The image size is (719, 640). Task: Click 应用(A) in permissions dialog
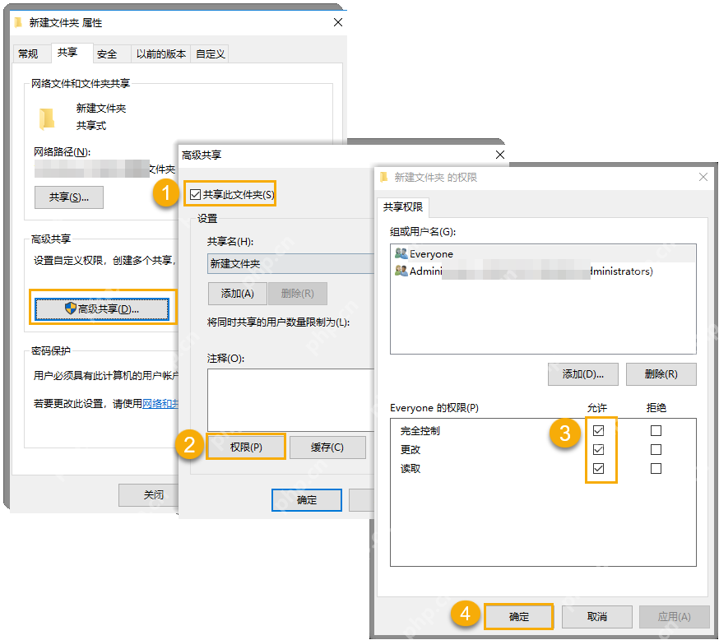tap(674, 617)
